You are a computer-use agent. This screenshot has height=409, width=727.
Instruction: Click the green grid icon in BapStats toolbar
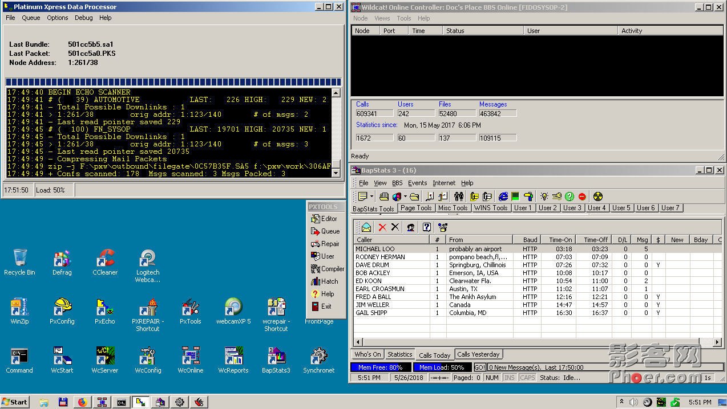[x=515, y=197]
